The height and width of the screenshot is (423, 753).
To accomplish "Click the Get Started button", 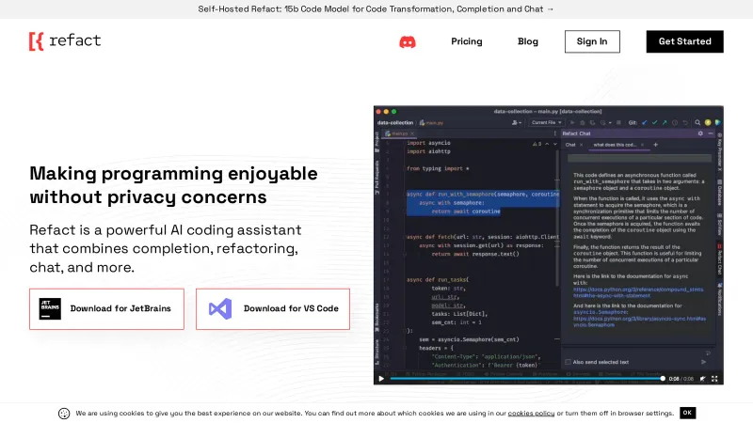I will (684, 41).
